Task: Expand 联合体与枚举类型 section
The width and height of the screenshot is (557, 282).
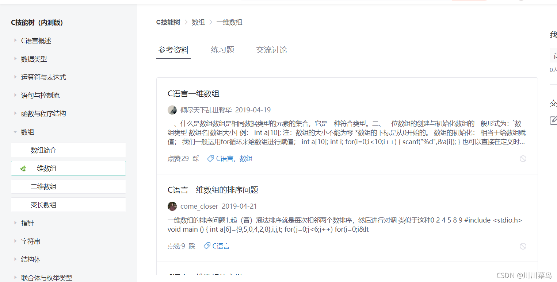Action: [x=15, y=278]
